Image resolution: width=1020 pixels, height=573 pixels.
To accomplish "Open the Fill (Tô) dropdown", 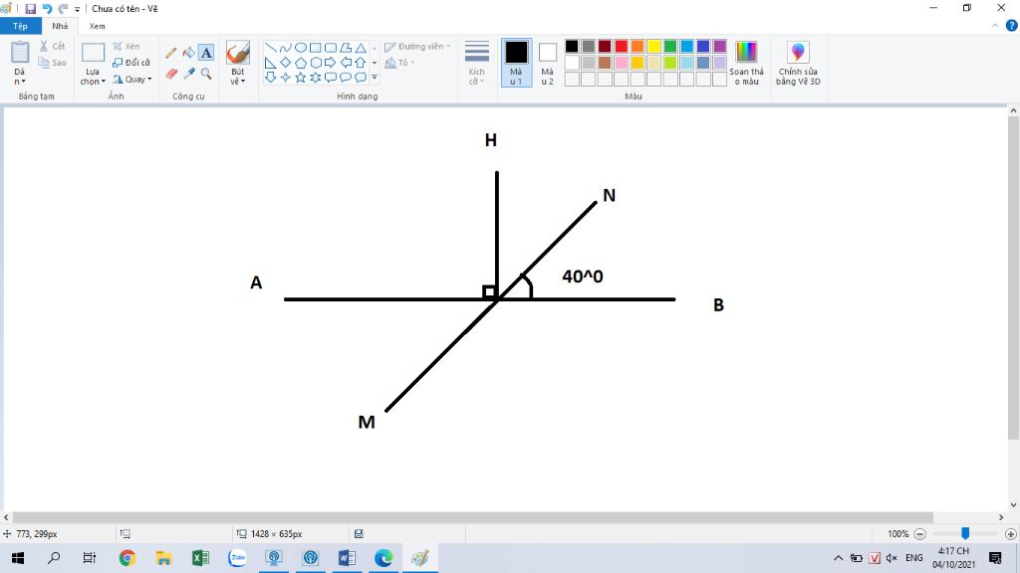I will point(399,63).
